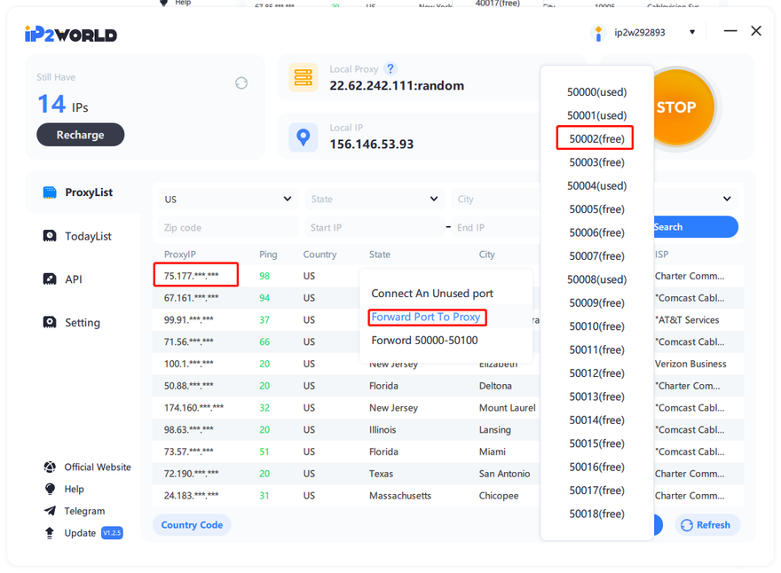The height and width of the screenshot is (573, 781).
Task: Click the Local IP location pin icon
Action: click(x=304, y=137)
